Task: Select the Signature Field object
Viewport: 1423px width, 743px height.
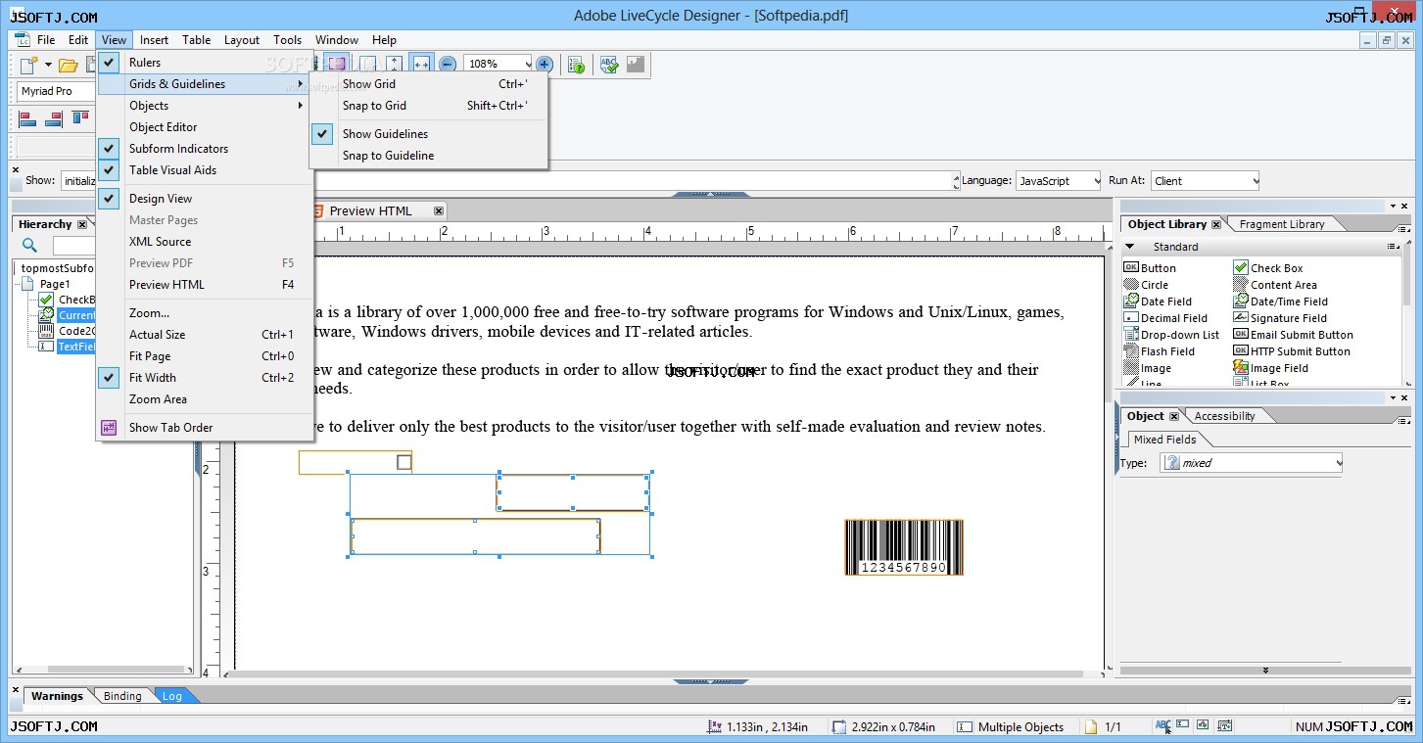Action: click(1280, 318)
